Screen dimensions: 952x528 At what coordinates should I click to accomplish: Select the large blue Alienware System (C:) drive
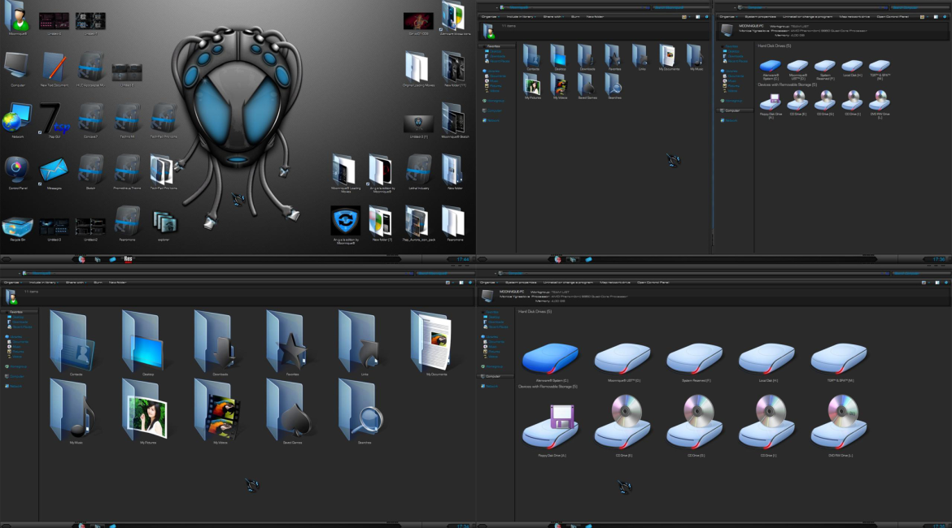551,357
